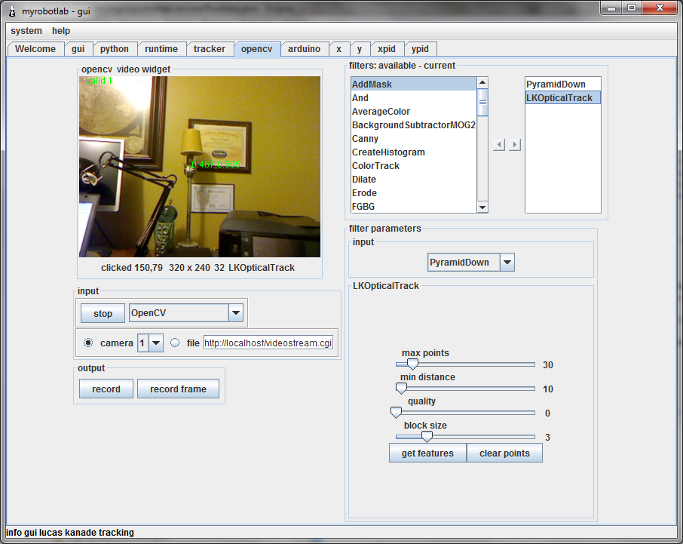Switch to the python tab
Viewport: 683px width, 544px height.
[x=115, y=49]
